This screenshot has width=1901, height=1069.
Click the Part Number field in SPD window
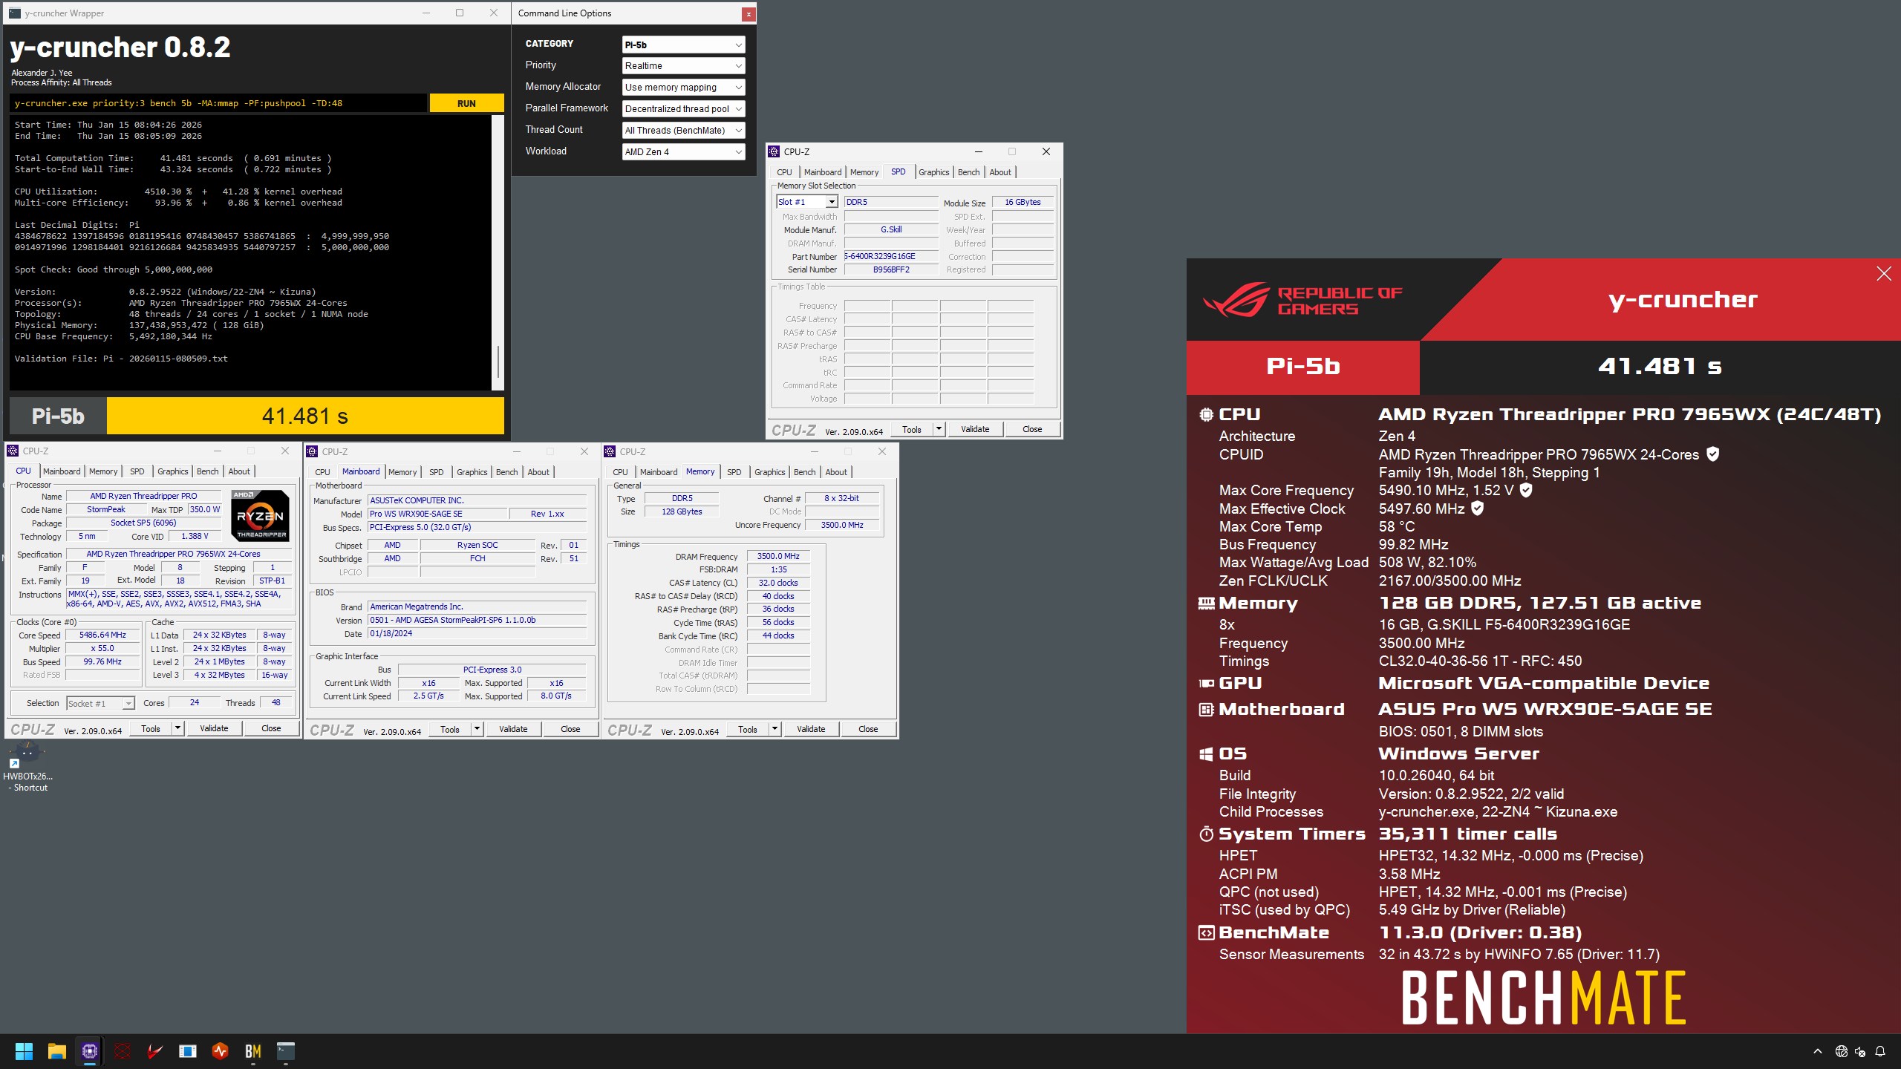pos(891,256)
